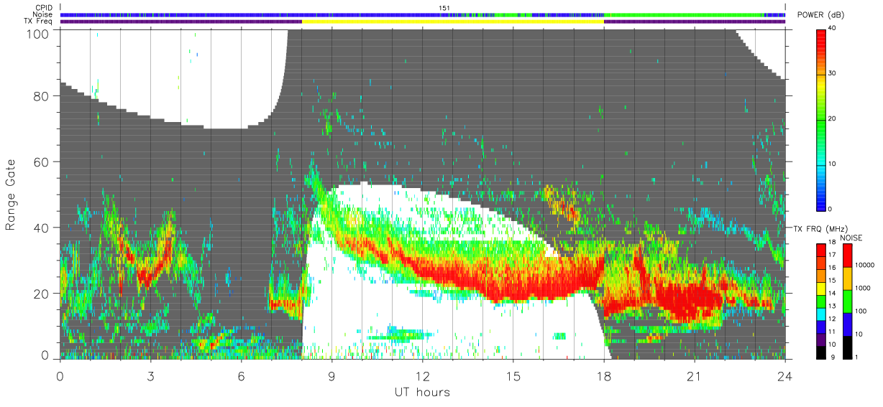Click the 'Noise' row label at top left
Image resolution: width=883 pixels, height=407 pixels.
(x=43, y=14)
